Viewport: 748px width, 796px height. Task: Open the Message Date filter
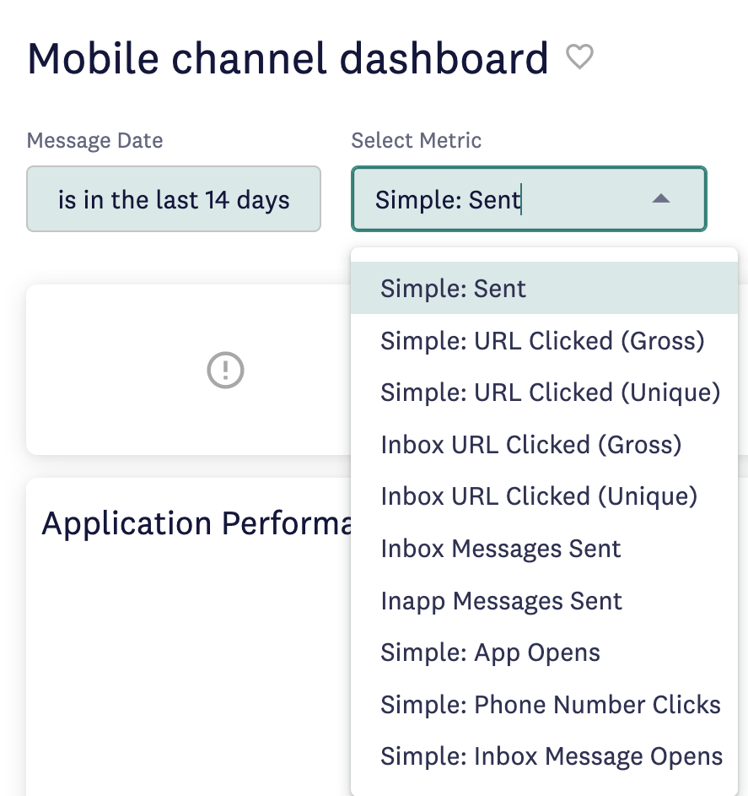click(x=174, y=198)
